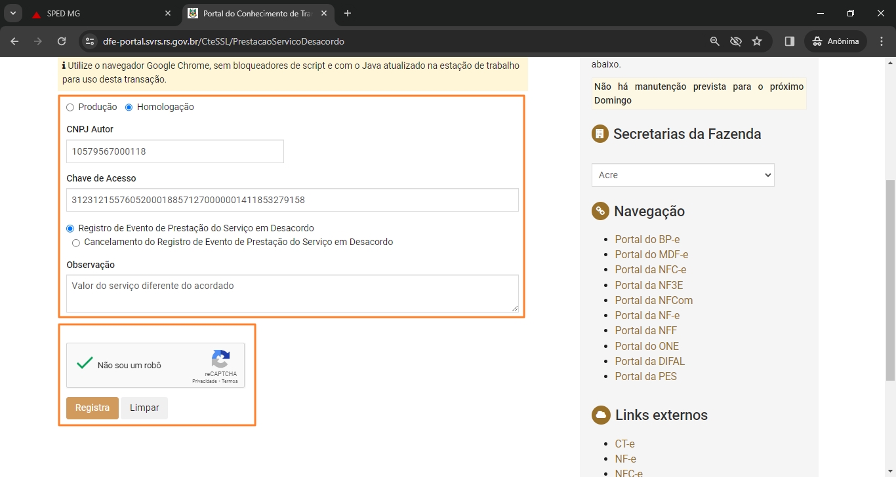
Task: Open the tab search dropdown arrow
Action: coord(12,13)
